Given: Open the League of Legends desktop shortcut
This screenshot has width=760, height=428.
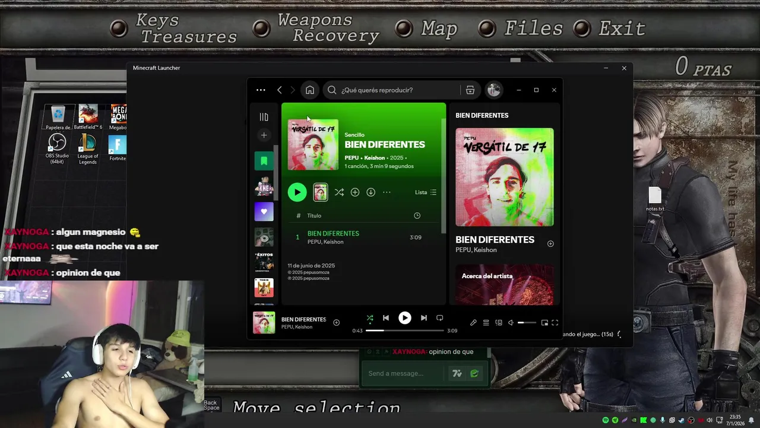Looking at the screenshot, I should 88,149.
